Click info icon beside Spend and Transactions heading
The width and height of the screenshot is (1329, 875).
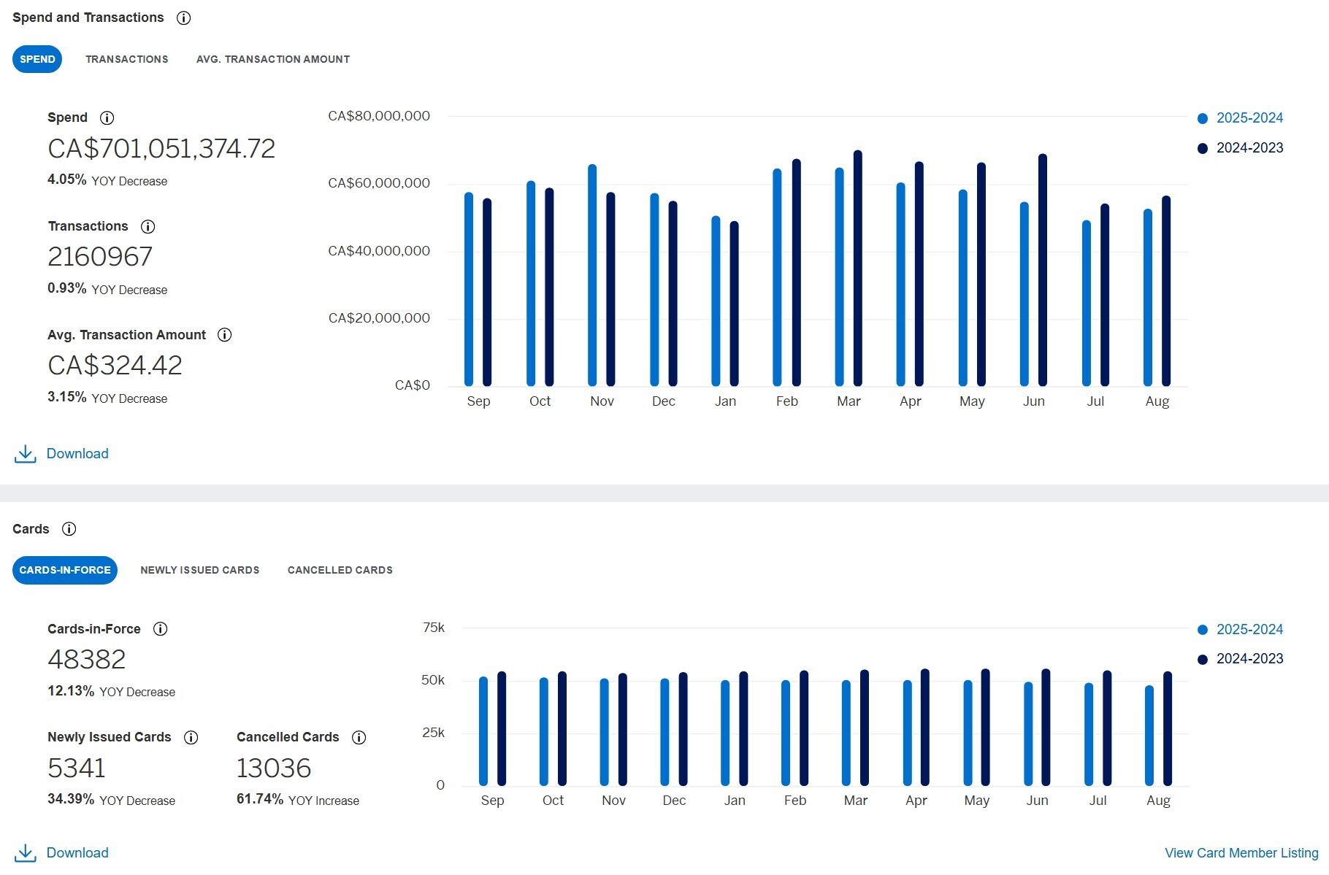(183, 18)
